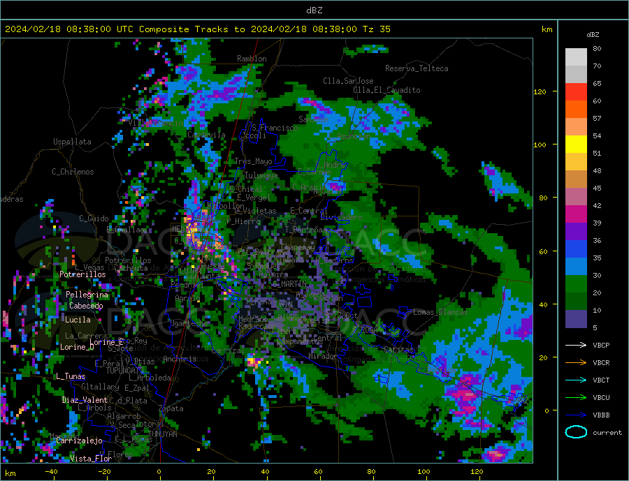Screen dimensions: 629x481
Task: Pick the dark green 20 dBZ swatch
Action: tap(576, 302)
